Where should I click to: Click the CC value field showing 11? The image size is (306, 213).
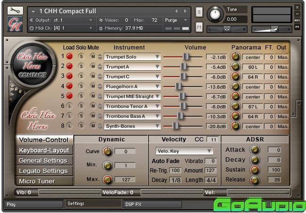(x=213, y=139)
